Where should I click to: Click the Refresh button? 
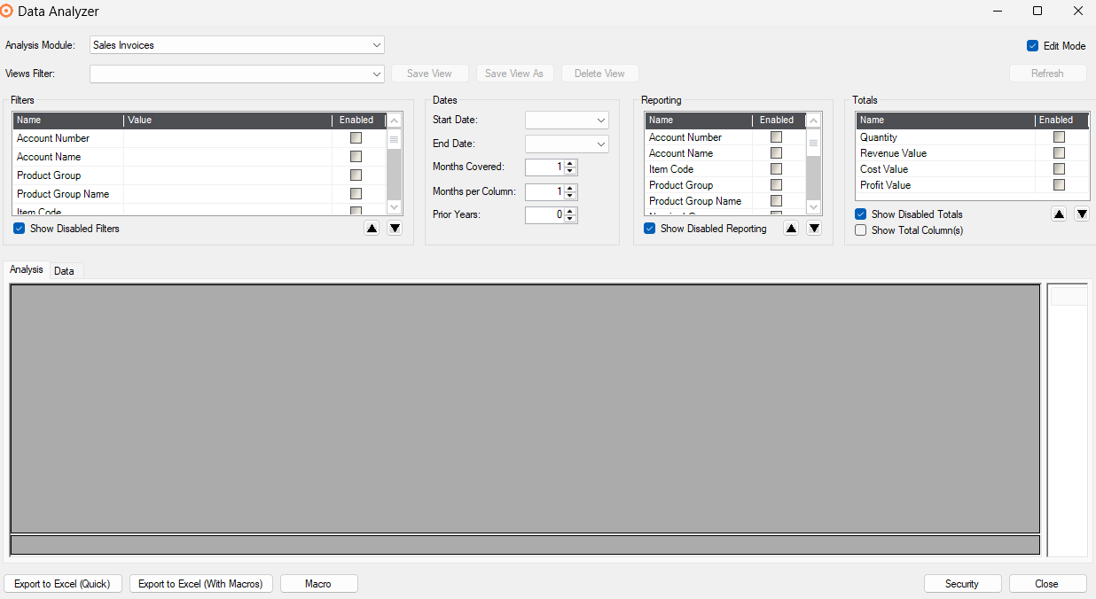(x=1047, y=74)
